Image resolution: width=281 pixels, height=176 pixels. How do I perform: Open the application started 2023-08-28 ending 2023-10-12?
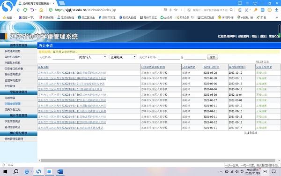tap(72, 73)
